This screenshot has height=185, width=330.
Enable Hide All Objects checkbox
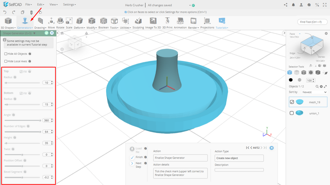click(6, 54)
